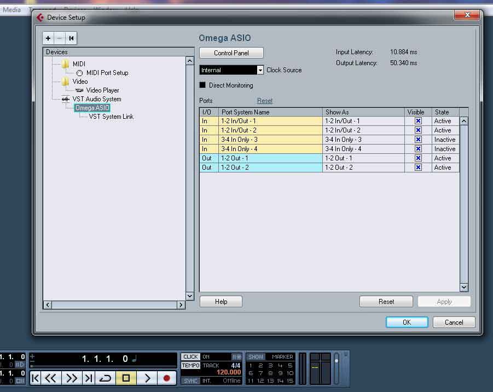Toggle Visible checkbox for 3-4 In Only - 4

tap(418, 149)
